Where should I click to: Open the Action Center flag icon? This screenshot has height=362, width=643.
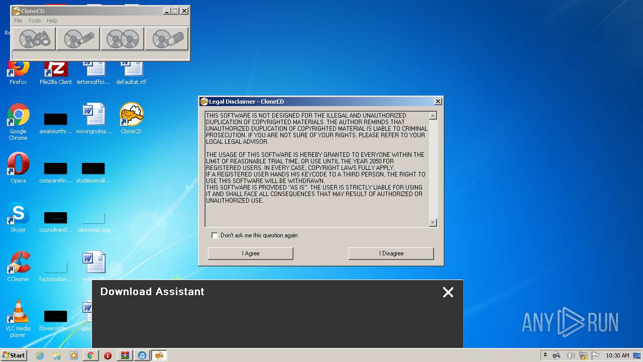(x=595, y=355)
